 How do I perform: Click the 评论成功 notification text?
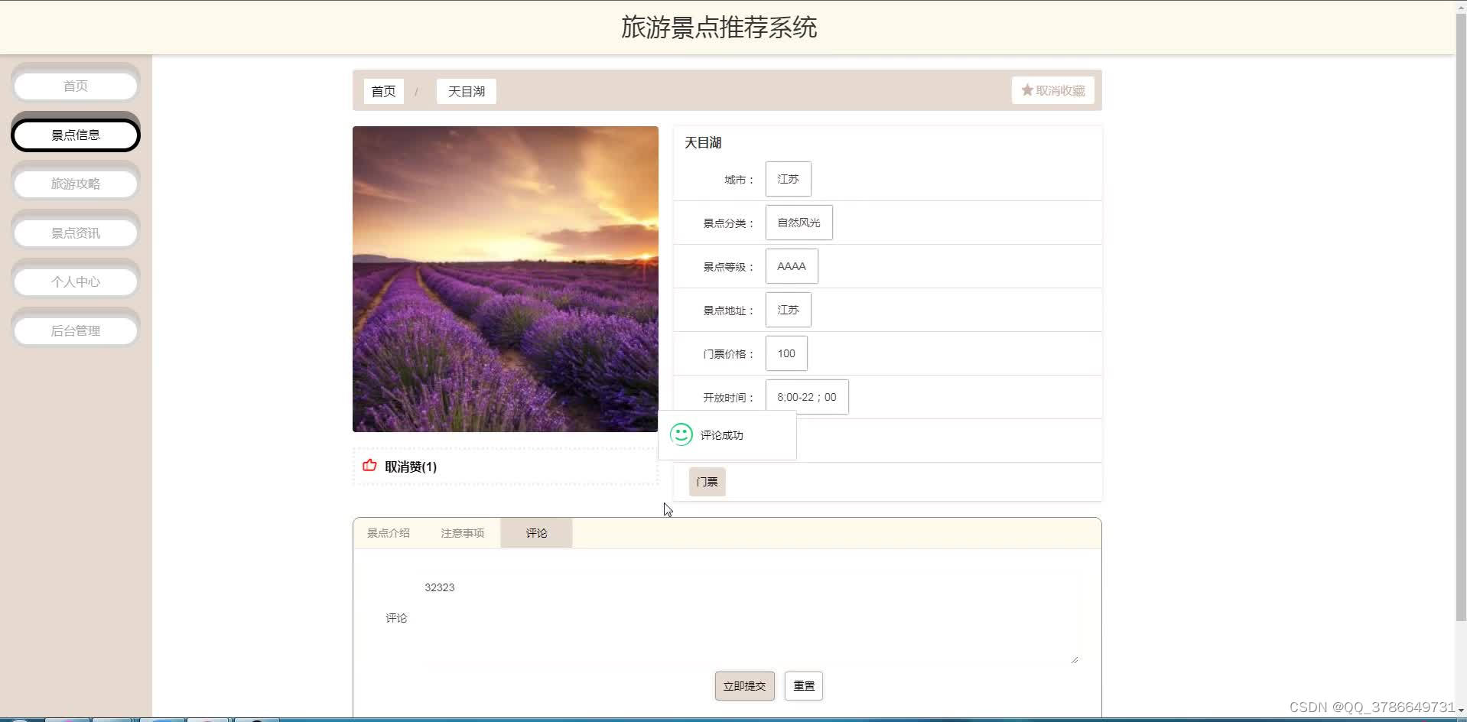tap(722, 435)
